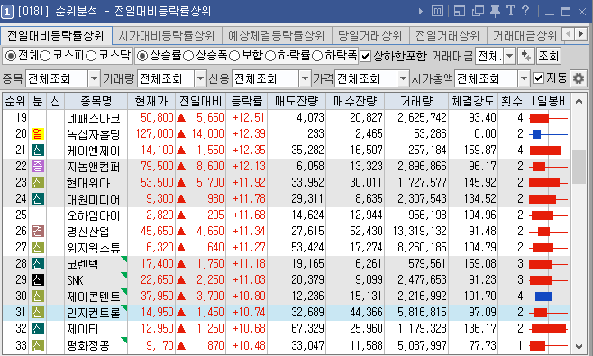This screenshot has height=356, width=593.
Task: Click the 신 badge on 인지컨트롤 row
Action: click(x=38, y=313)
